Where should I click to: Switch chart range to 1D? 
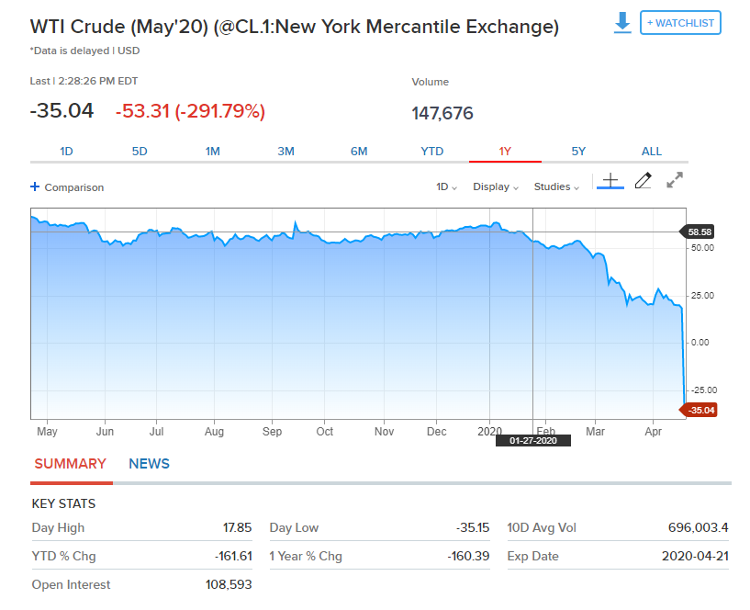click(x=66, y=152)
